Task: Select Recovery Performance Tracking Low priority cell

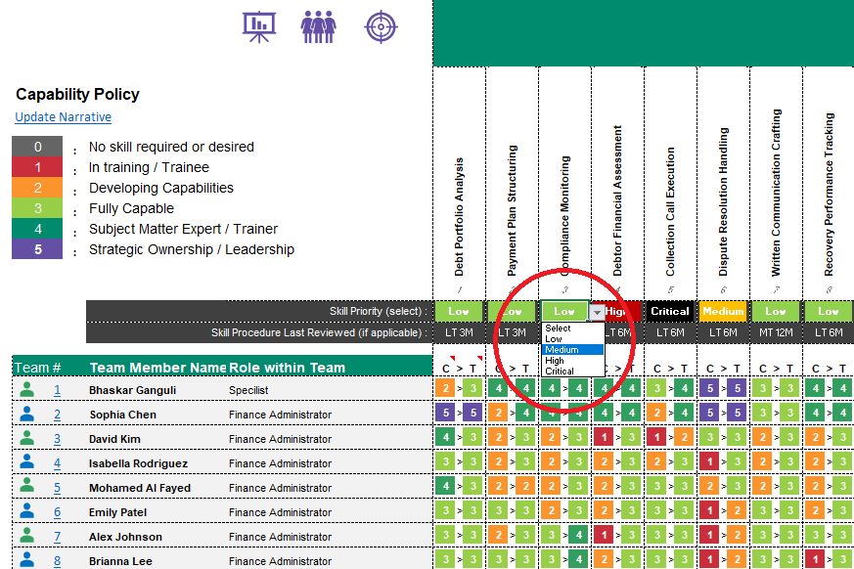Action: point(829,312)
